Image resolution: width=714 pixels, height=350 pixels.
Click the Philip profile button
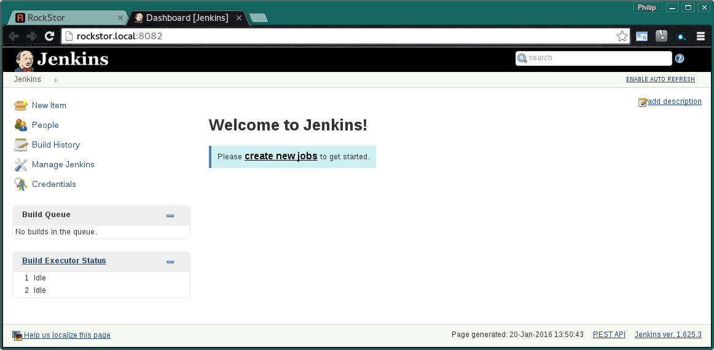pos(646,7)
